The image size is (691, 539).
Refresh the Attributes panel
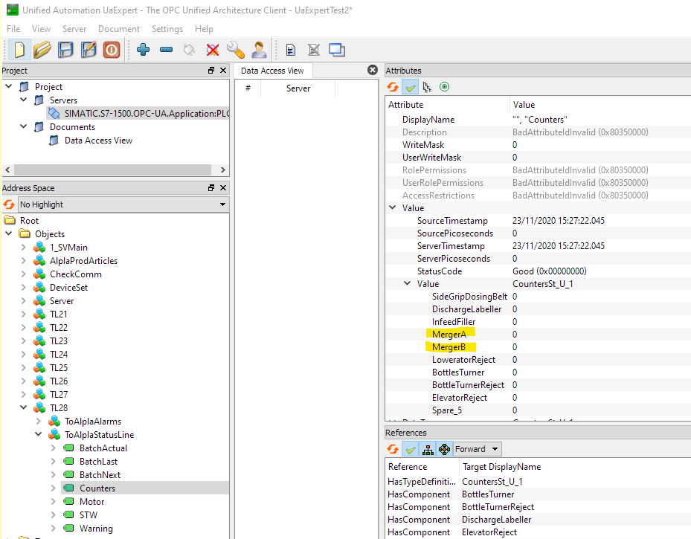[393, 87]
